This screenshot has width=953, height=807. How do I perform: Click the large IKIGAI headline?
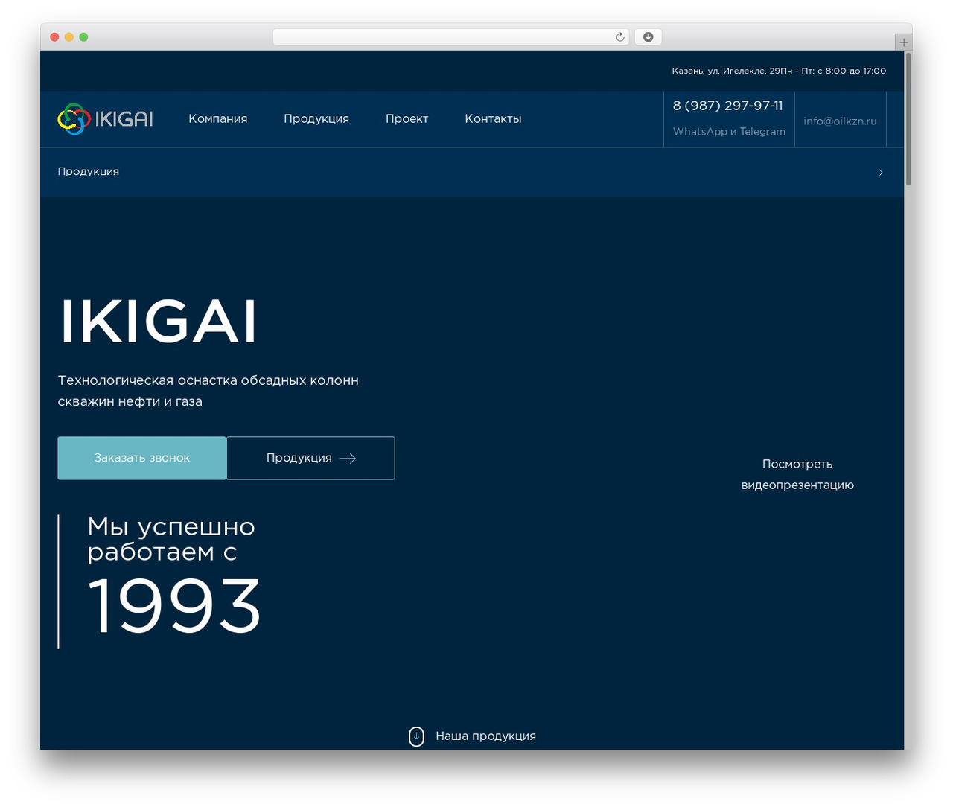[x=158, y=321]
